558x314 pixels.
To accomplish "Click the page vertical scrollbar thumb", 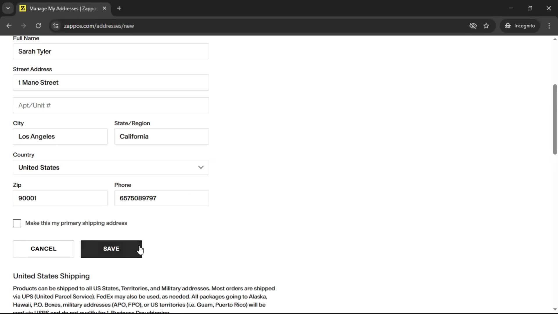I will click(x=555, y=119).
